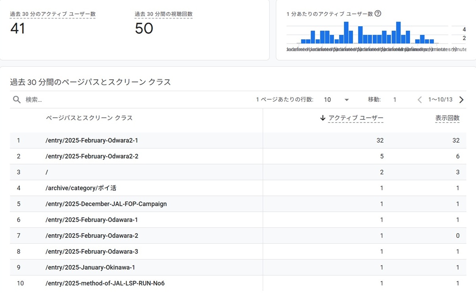Select row /entry/2025-February-Odwara2-2
This screenshot has width=476, height=293.
238,156
